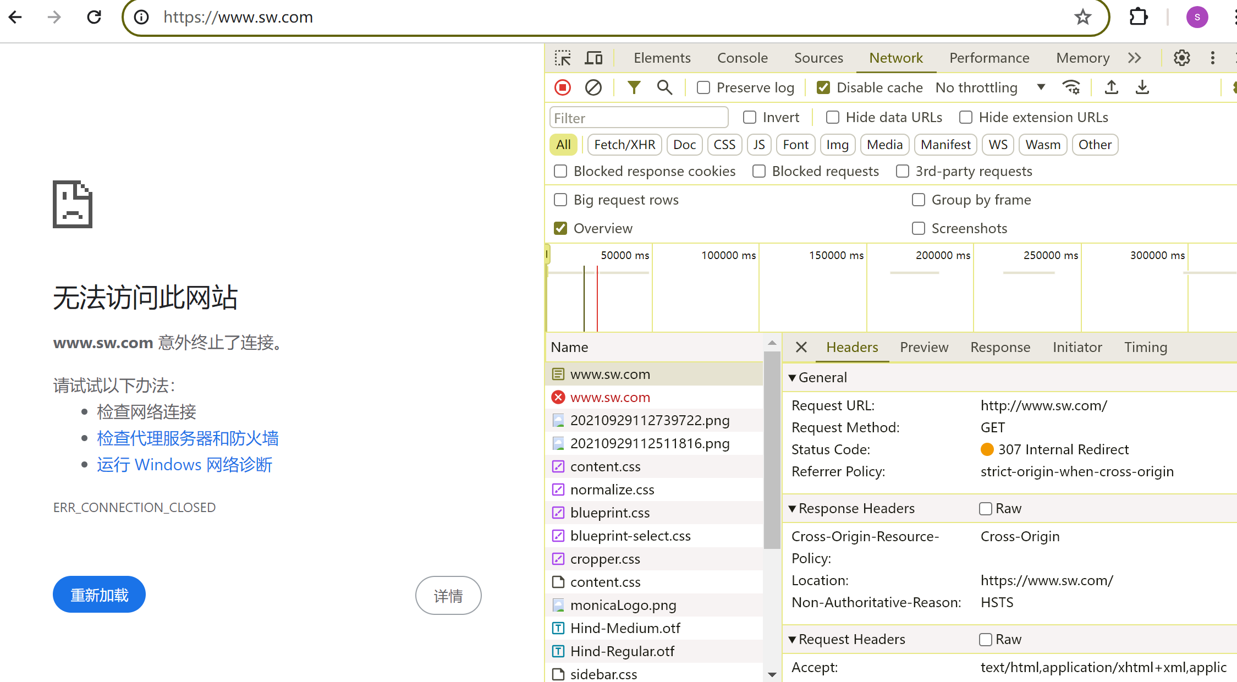Enable the Preserve log checkbox
This screenshot has height=682, width=1237.
coord(703,88)
